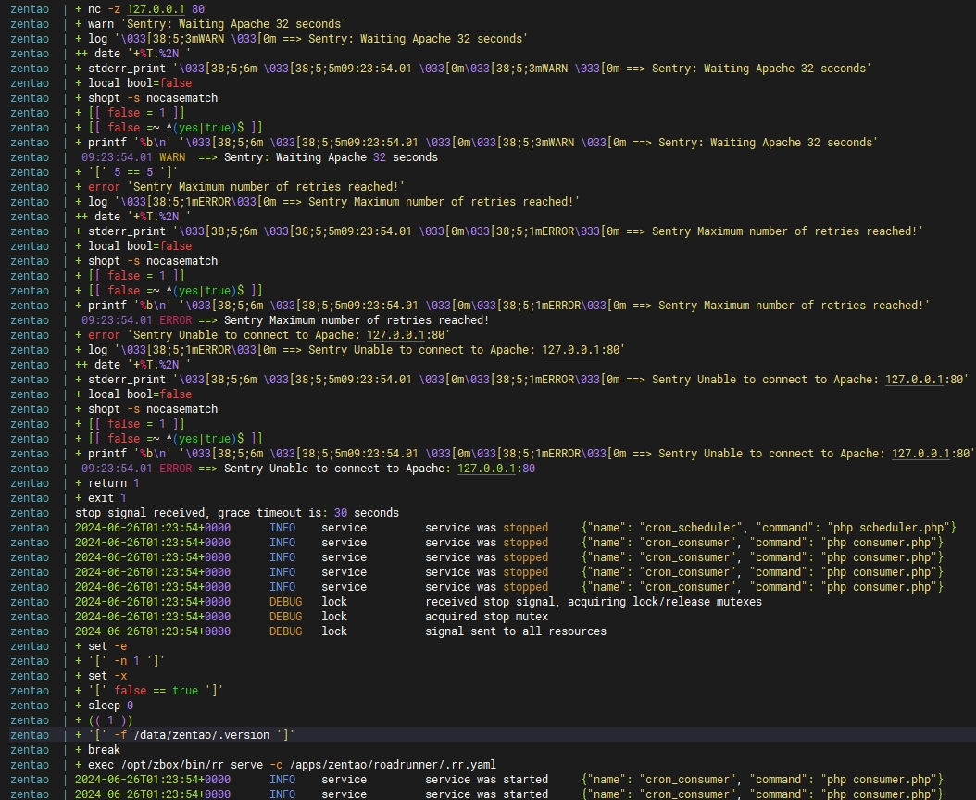This screenshot has height=800, width=976.
Task: Click the "cron_scheduler" name in the service stopped line
Action: (690, 528)
